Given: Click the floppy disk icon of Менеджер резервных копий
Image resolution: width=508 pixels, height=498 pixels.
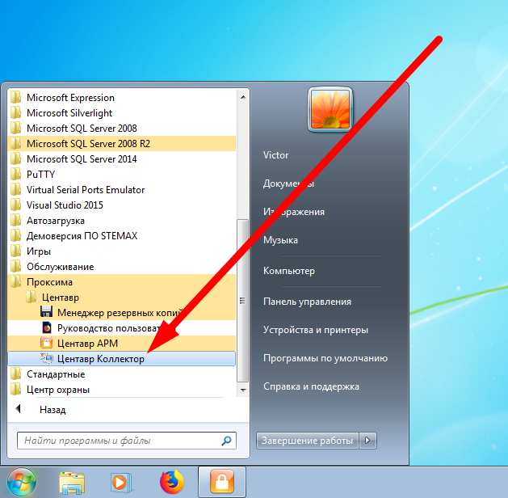Looking at the screenshot, I should click(x=46, y=312).
